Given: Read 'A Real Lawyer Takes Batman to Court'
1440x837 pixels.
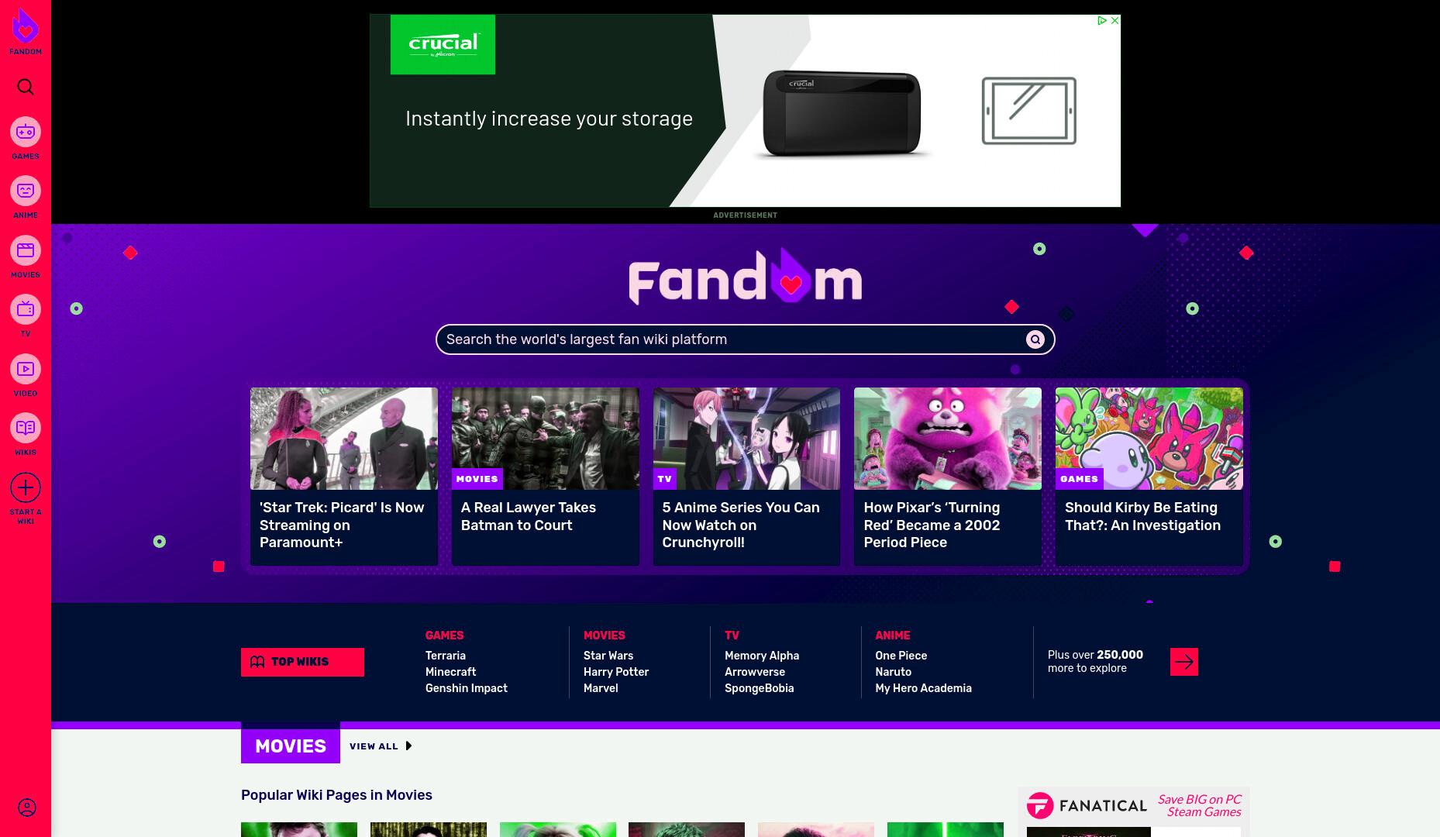Looking at the screenshot, I should click(529, 516).
